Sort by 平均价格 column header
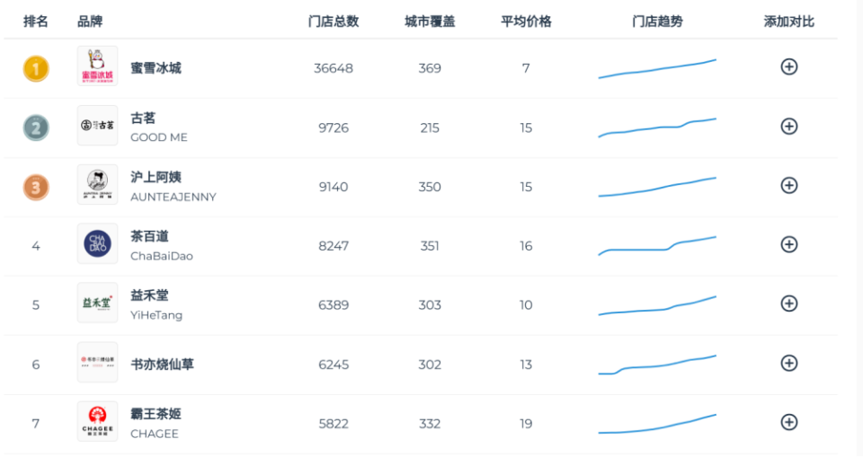The image size is (863, 457). coord(526,21)
